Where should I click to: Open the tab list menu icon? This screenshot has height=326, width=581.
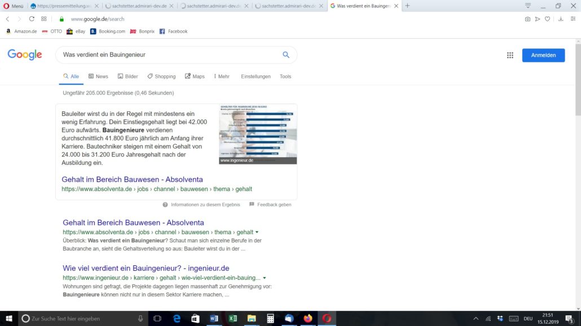(527, 6)
